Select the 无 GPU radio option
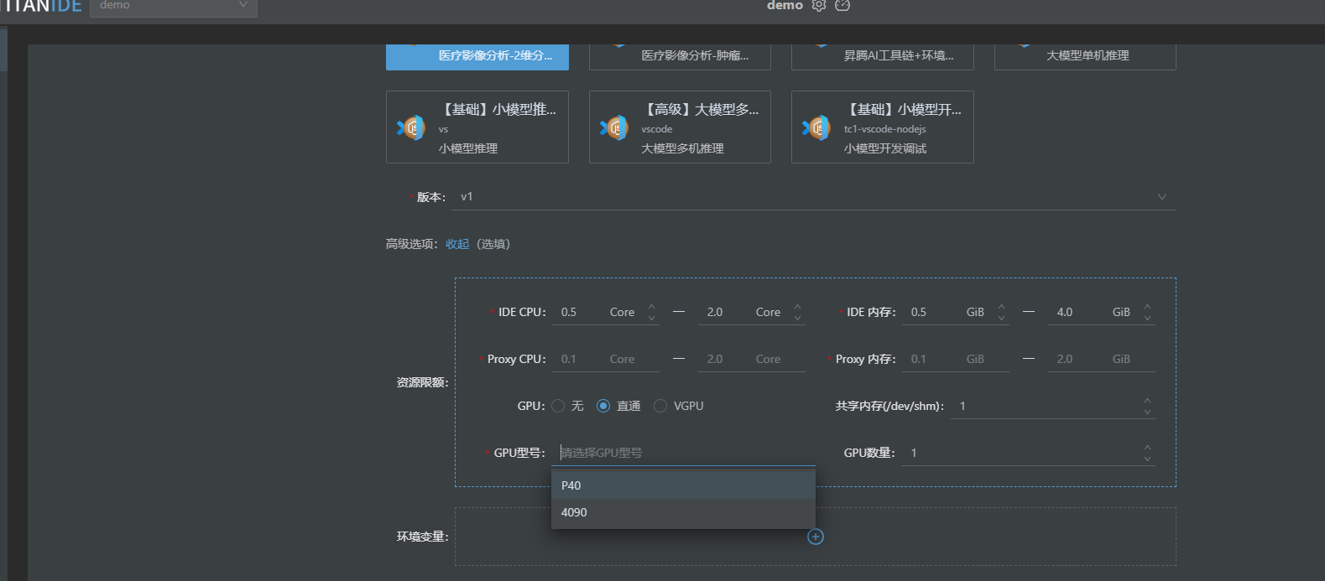1325x581 pixels. coord(558,406)
